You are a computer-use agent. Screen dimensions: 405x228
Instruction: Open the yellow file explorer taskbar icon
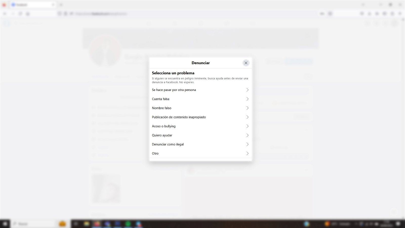pyautogui.click(x=87, y=224)
